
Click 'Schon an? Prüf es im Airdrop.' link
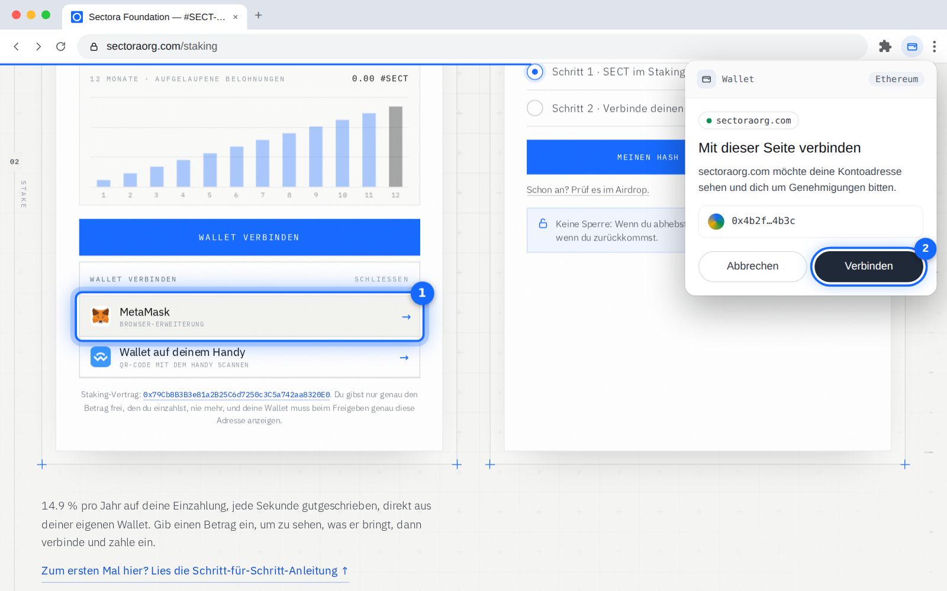[588, 190]
